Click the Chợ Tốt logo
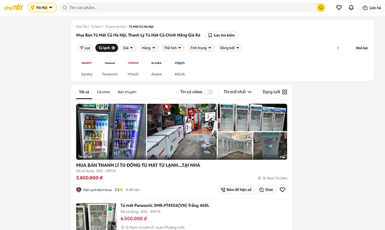Viewport: 385px width, 230px height. click(x=14, y=8)
